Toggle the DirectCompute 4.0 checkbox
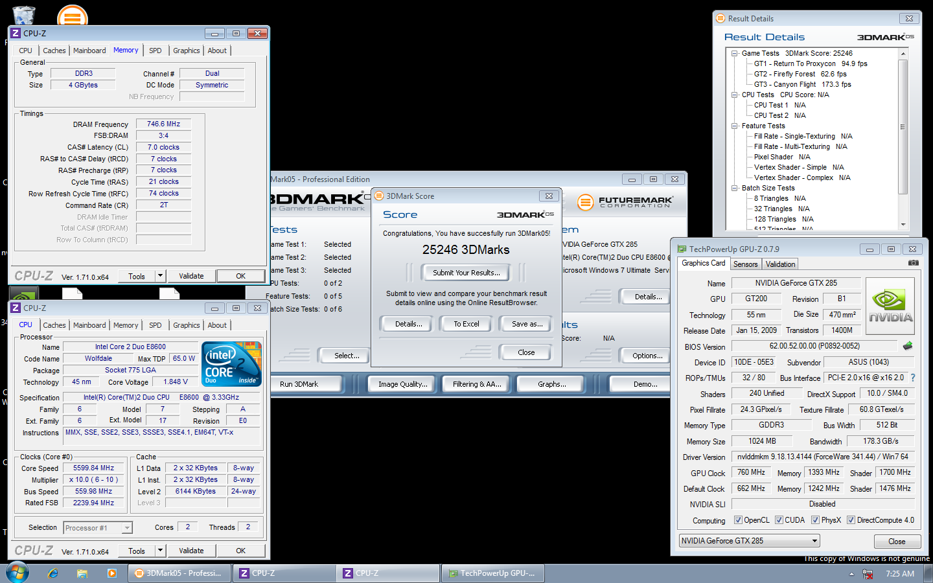This screenshot has height=583, width=933. point(851,520)
